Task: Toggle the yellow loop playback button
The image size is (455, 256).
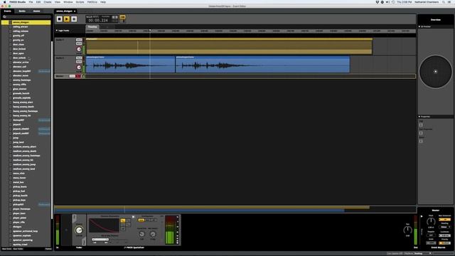Action: pos(122,17)
